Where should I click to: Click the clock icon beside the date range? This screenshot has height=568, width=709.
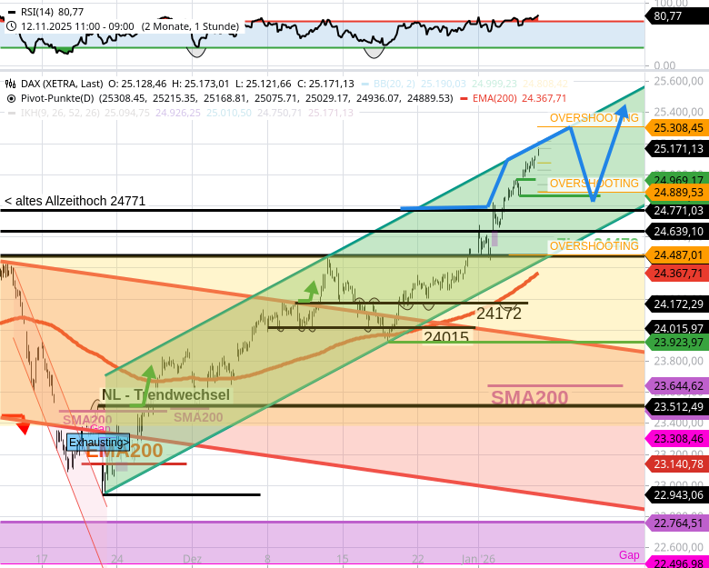click(x=11, y=26)
